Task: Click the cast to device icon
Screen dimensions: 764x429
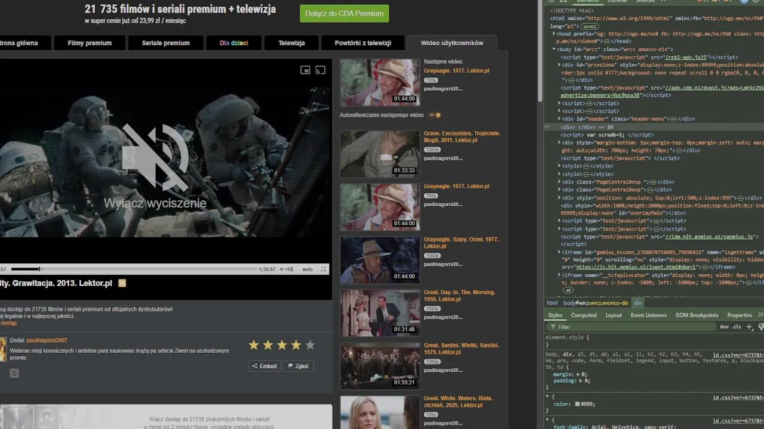Action: 321,70
